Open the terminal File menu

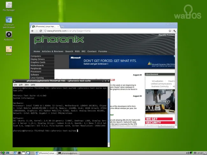click(16, 85)
